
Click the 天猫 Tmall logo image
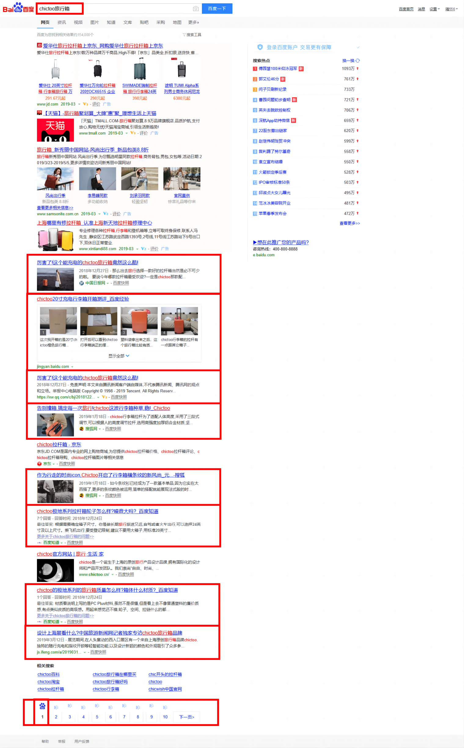[55, 130]
